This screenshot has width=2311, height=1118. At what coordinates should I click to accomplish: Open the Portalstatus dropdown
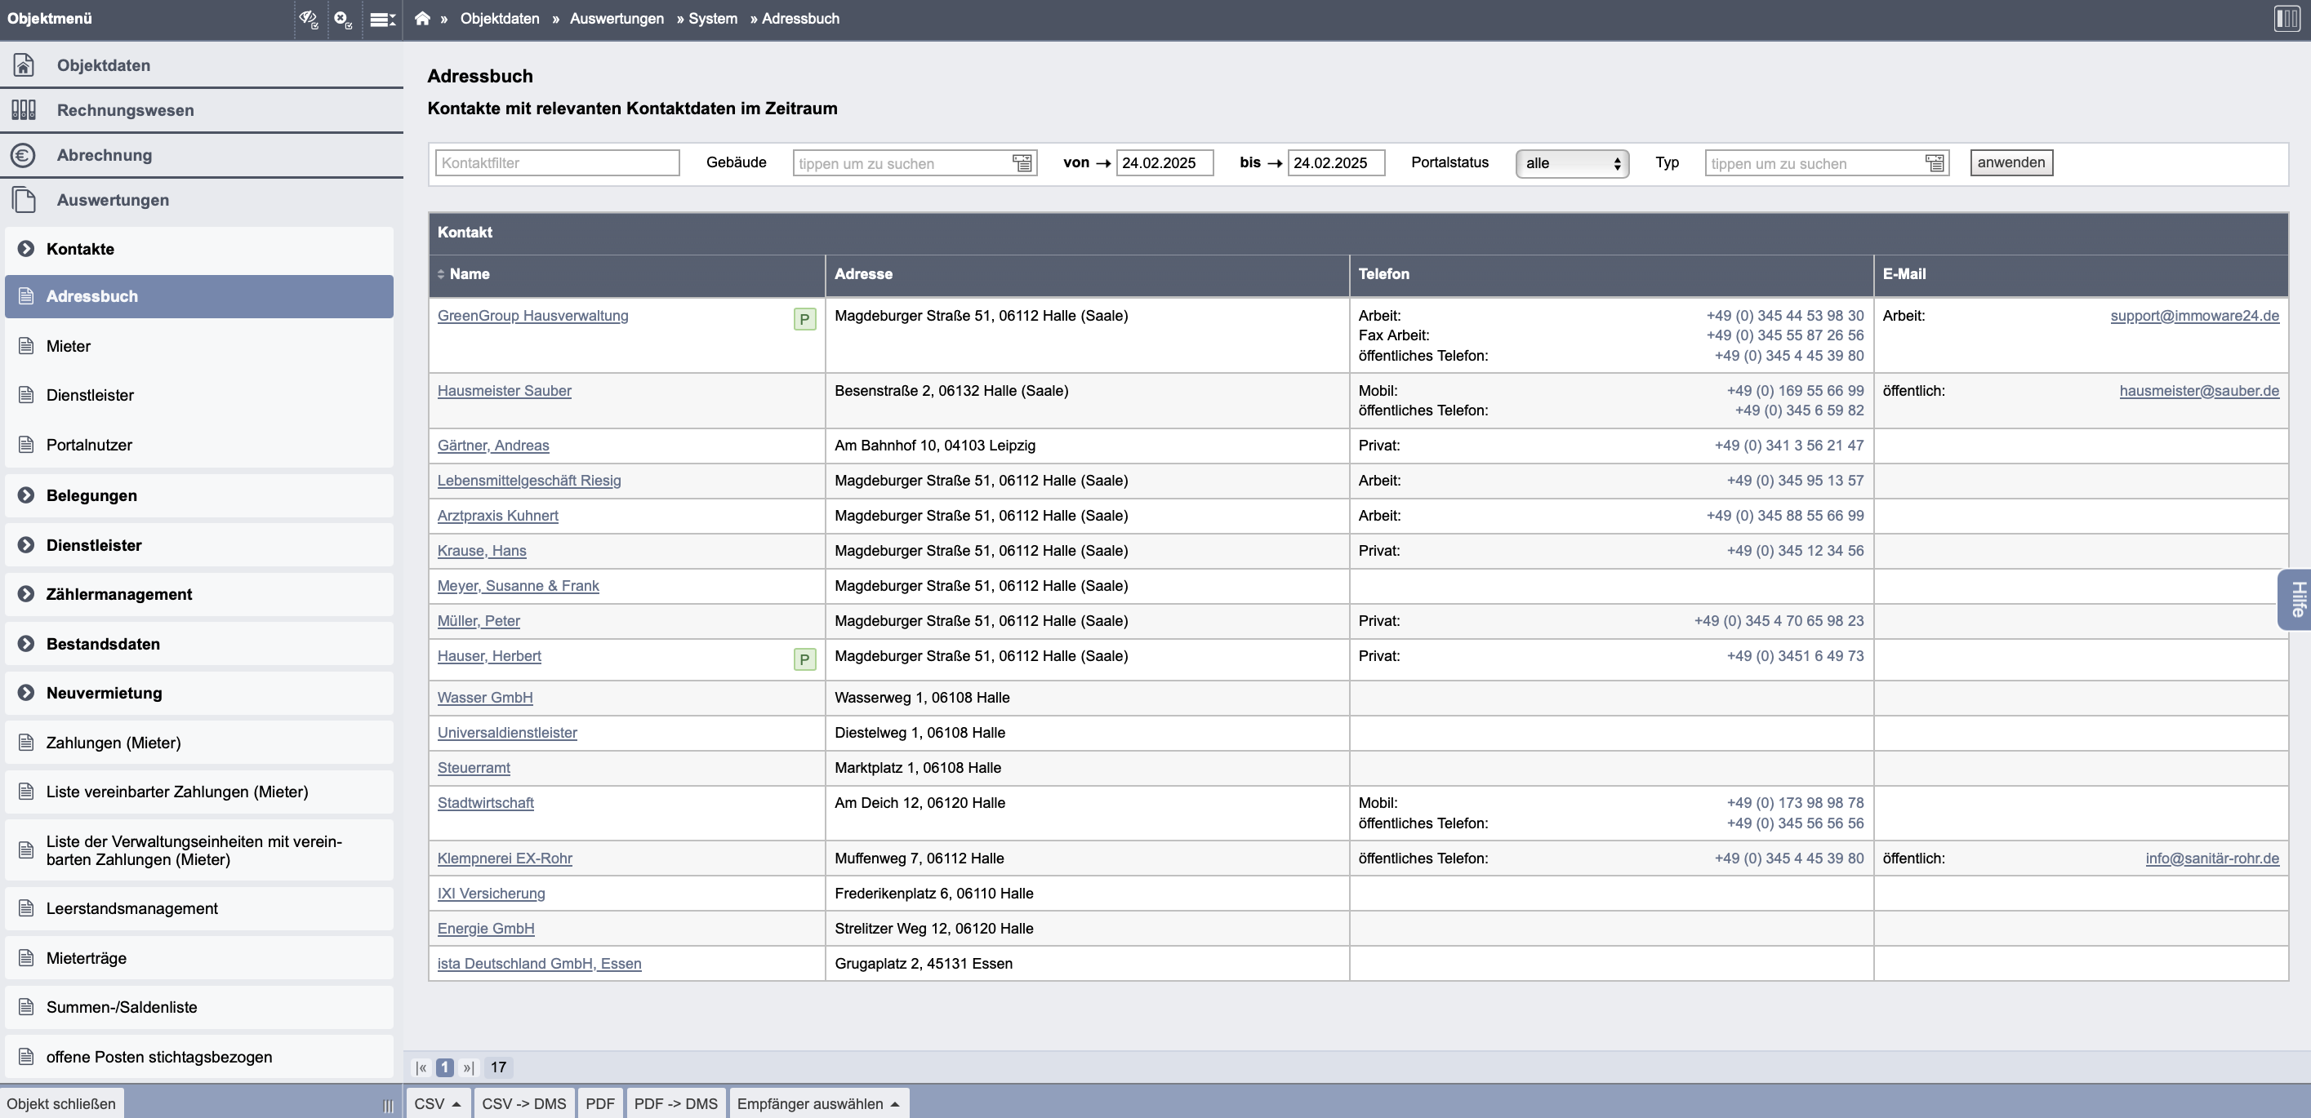[1573, 163]
